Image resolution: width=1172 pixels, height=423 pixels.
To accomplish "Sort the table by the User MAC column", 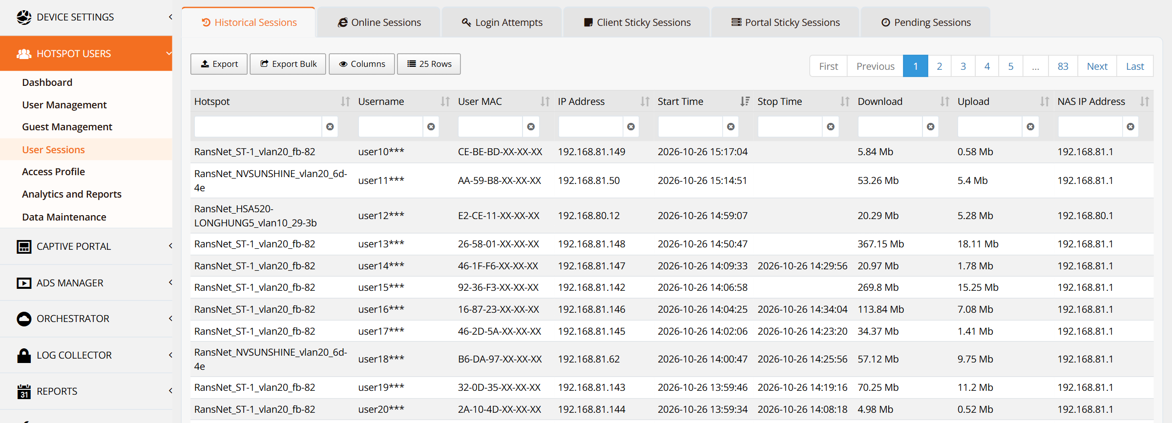I will pos(545,101).
